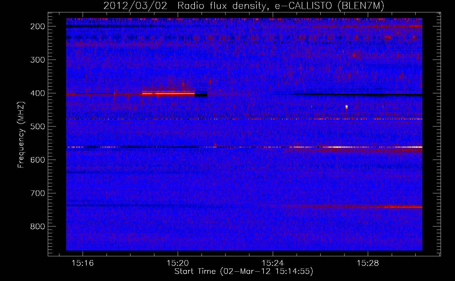
Task: Click the 200 frequency tick label
Action: (x=38, y=26)
